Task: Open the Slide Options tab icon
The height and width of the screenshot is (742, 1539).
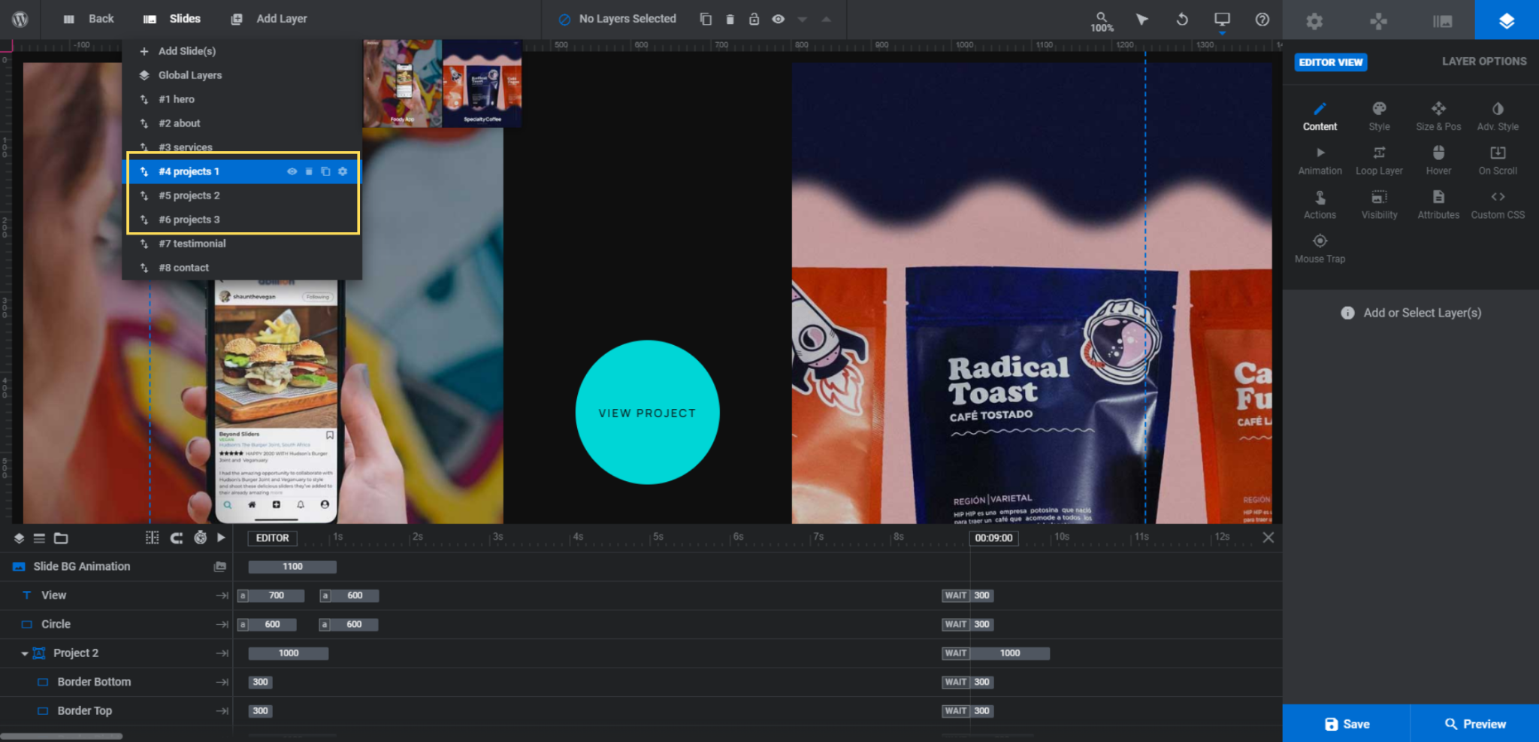Action: 1442,21
